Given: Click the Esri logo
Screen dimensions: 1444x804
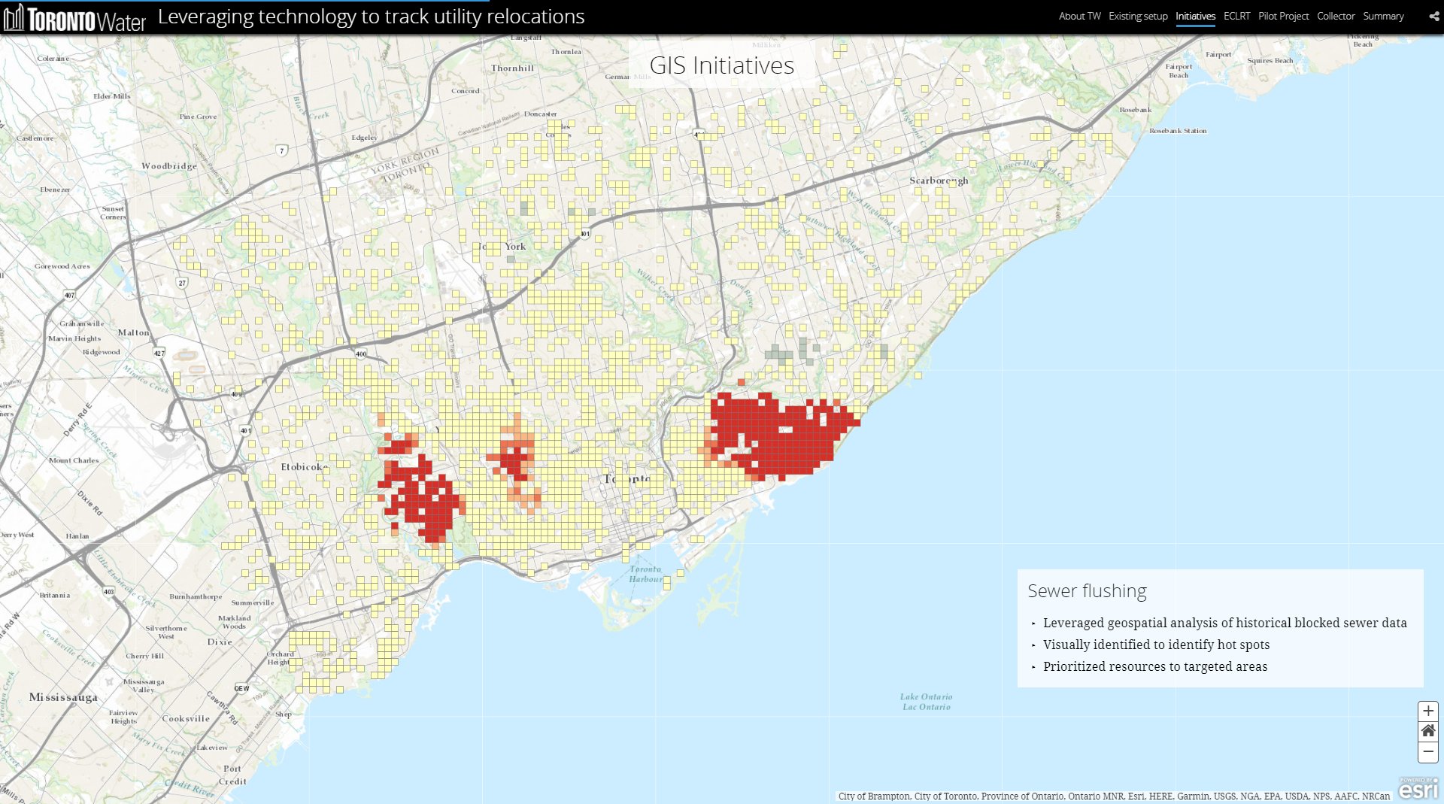Looking at the screenshot, I should pyautogui.click(x=1418, y=789).
